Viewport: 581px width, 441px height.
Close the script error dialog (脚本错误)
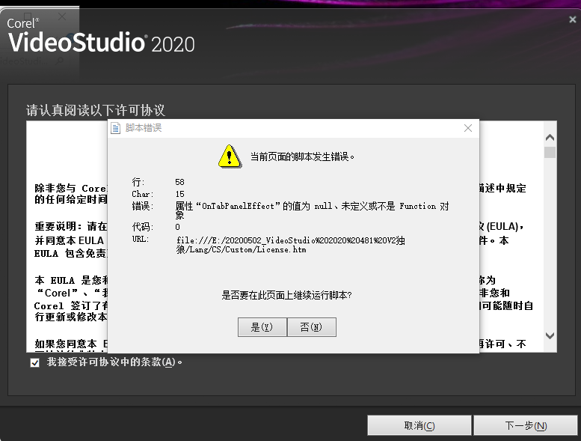pos(467,128)
